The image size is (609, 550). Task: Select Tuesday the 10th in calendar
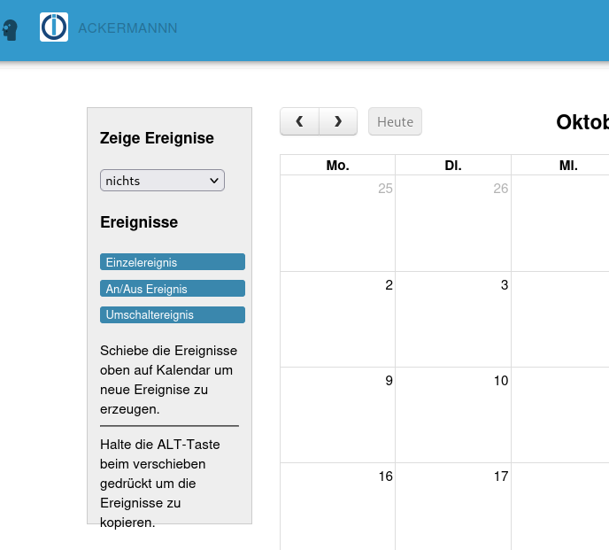(453, 414)
